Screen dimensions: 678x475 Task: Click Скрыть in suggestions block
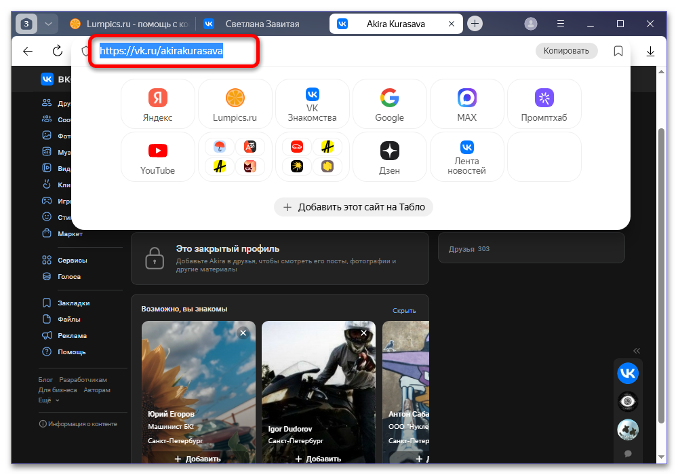tap(404, 311)
